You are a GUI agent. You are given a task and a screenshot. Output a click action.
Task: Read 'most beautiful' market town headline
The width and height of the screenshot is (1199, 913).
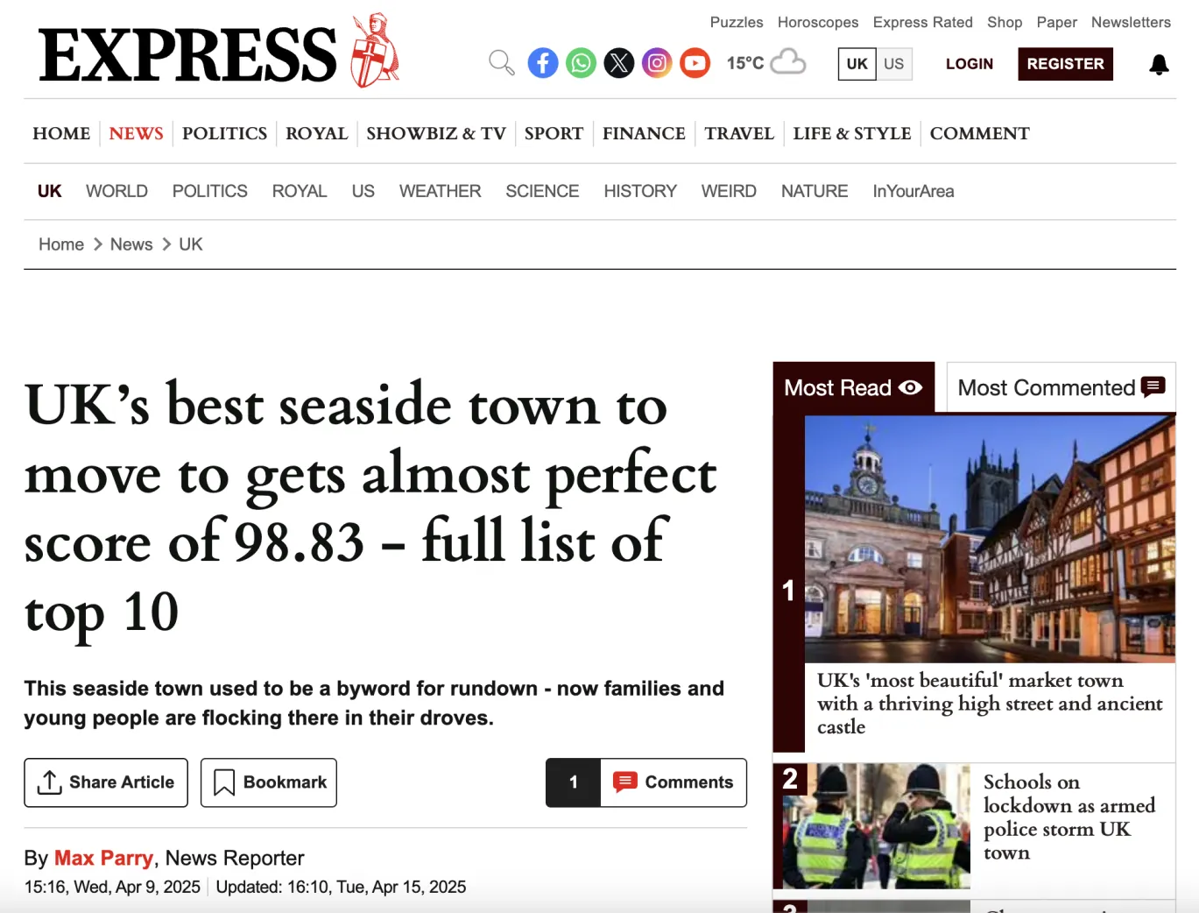click(x=990, y=704)
